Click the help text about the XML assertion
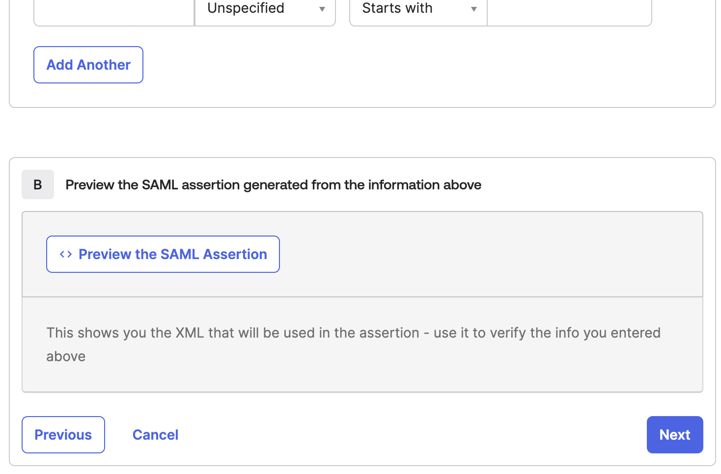 tap(354, 344)
